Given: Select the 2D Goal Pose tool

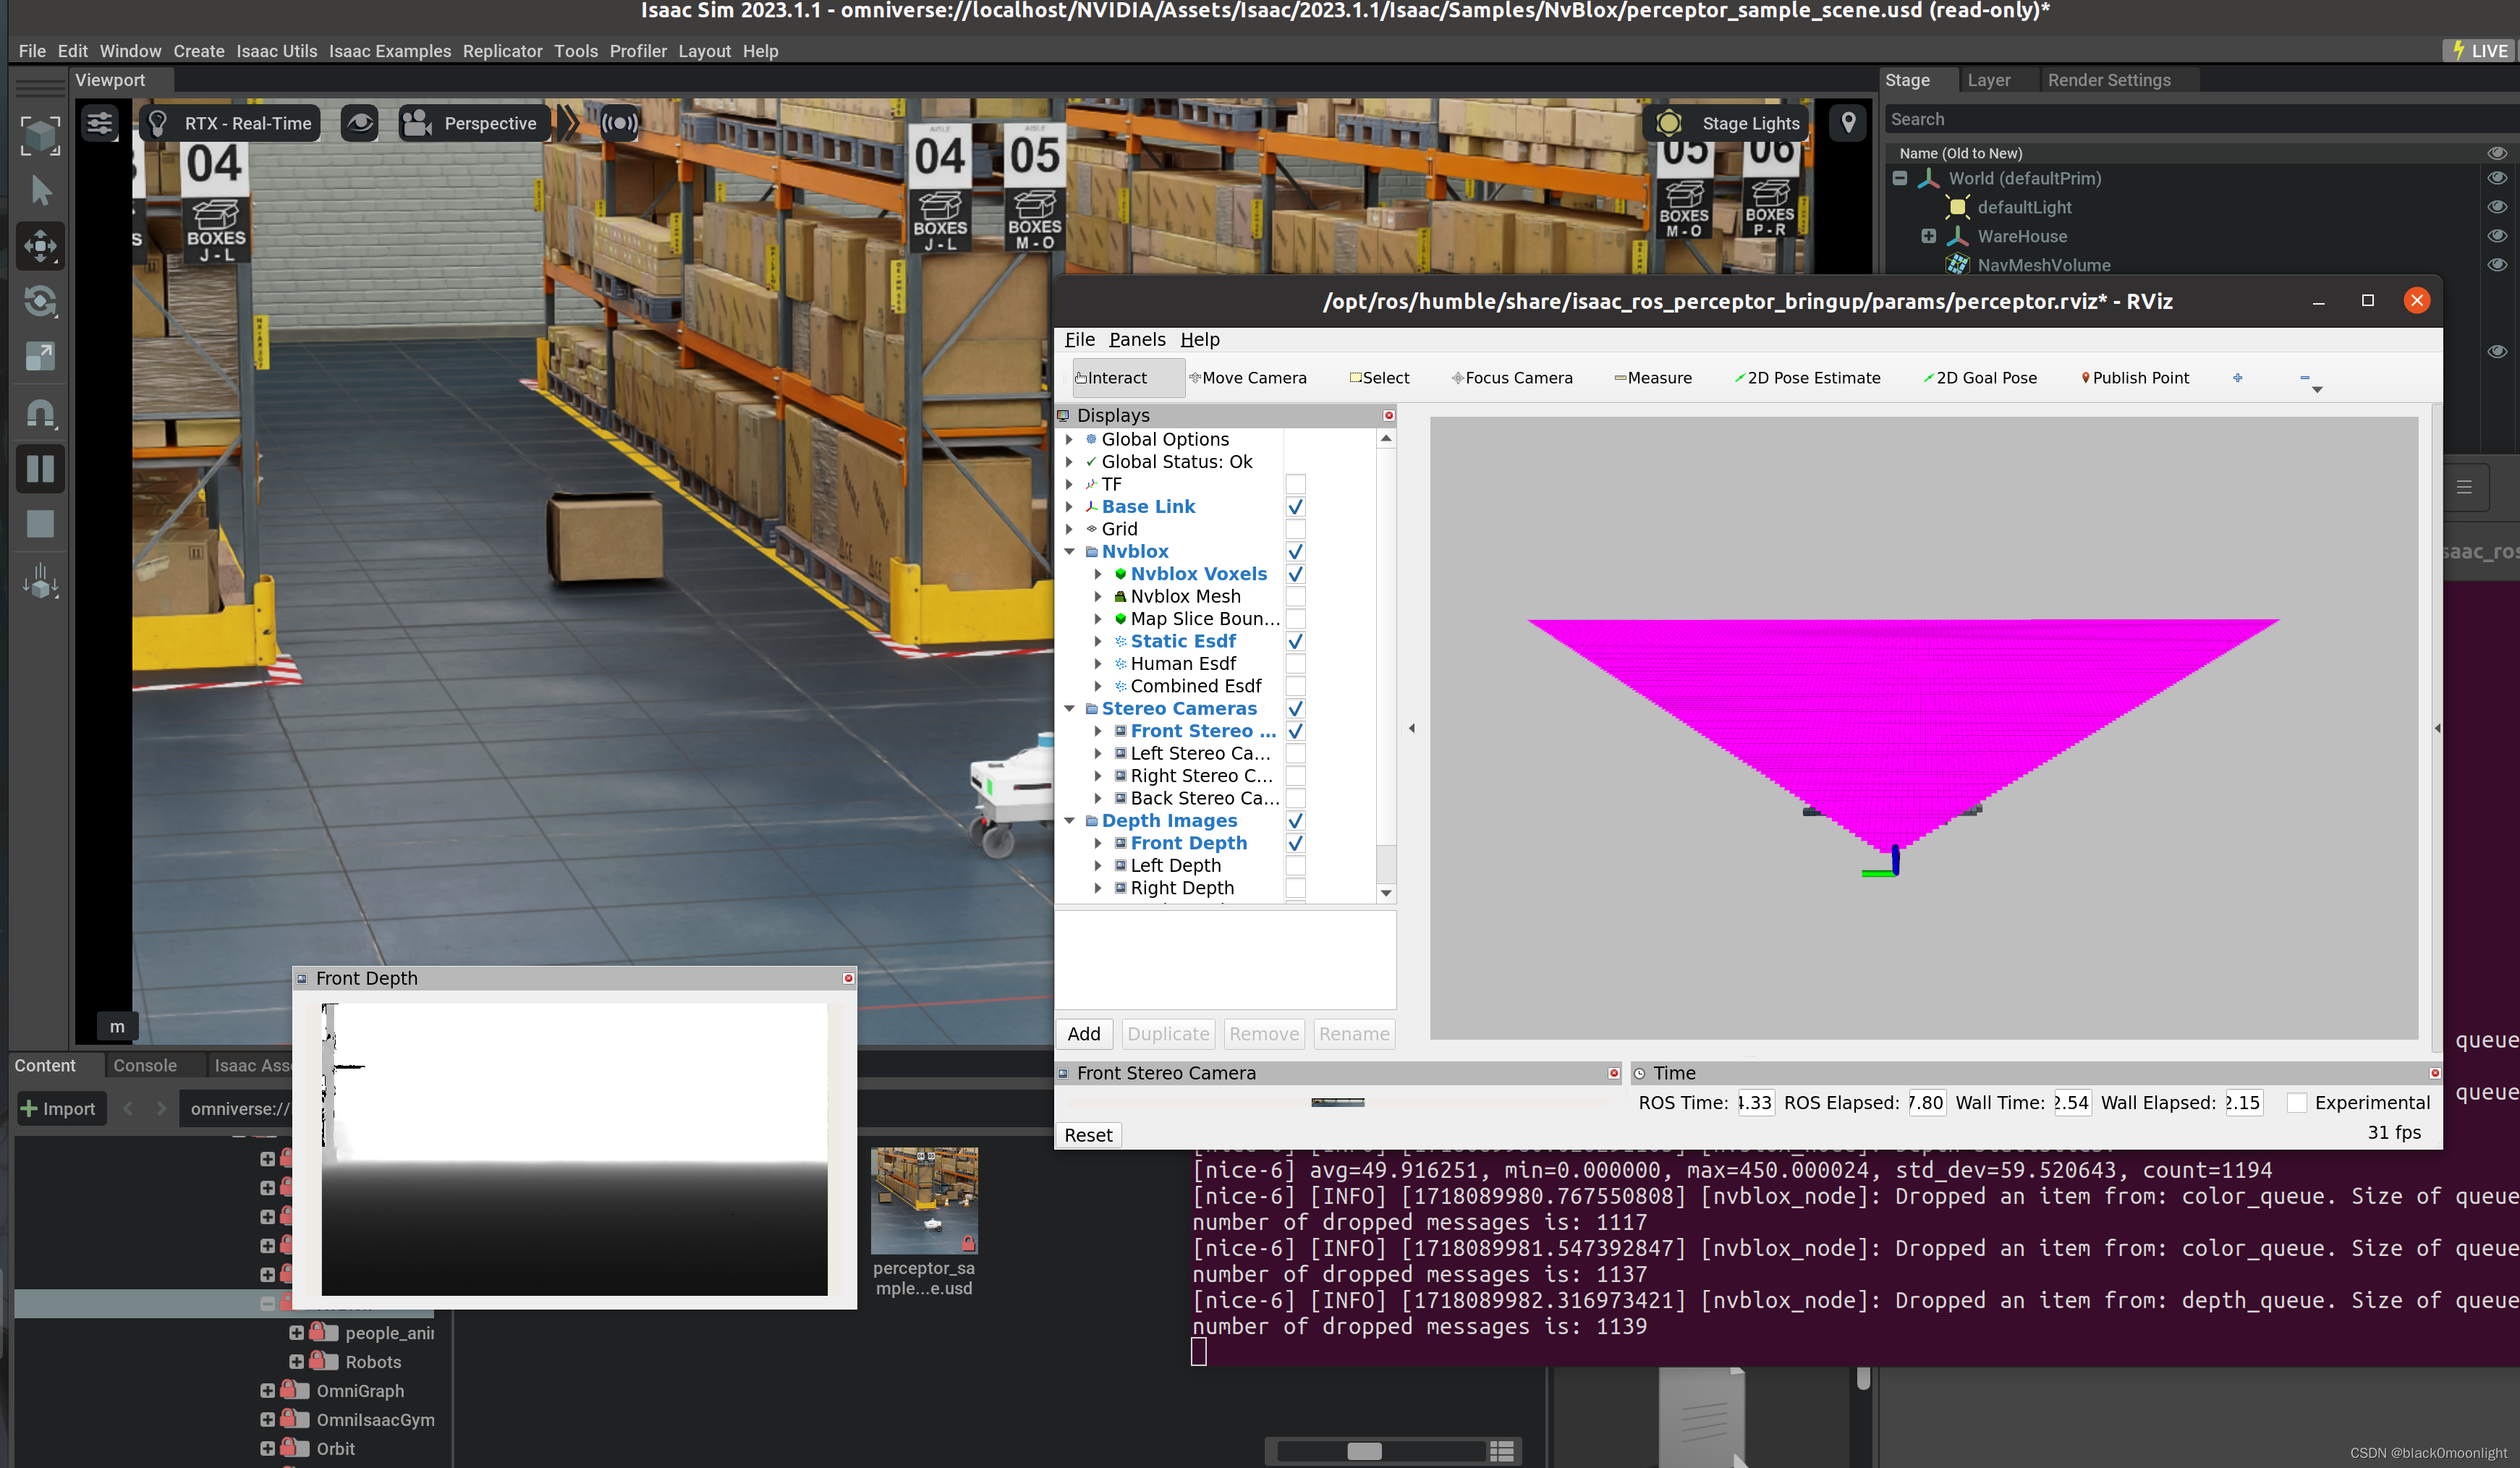Looking at the screenshot, I should coord(1980,378).
